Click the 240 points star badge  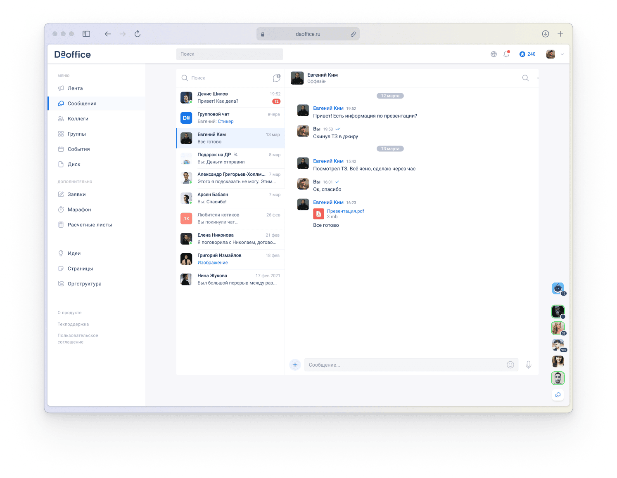pyautogui.click(x=527, y=54)
